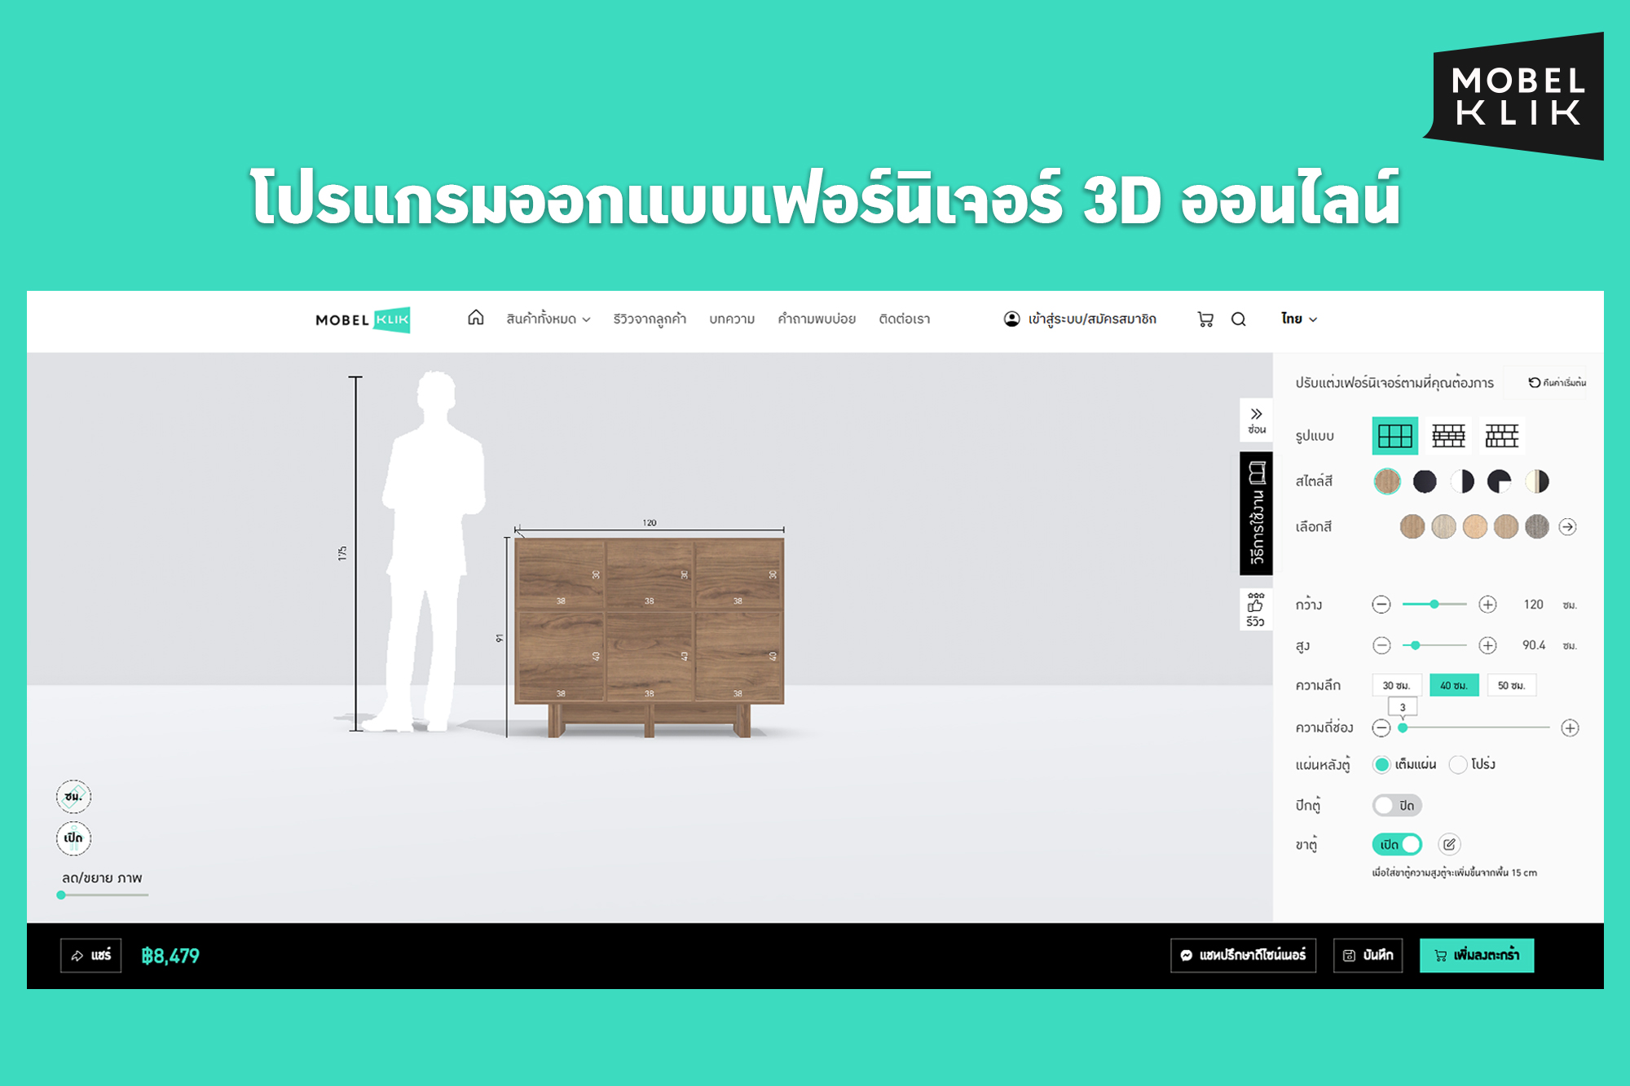Open customer reviews menu item
The image size is (1630, 1086).
pyautogui.click(x=650, y=319)
